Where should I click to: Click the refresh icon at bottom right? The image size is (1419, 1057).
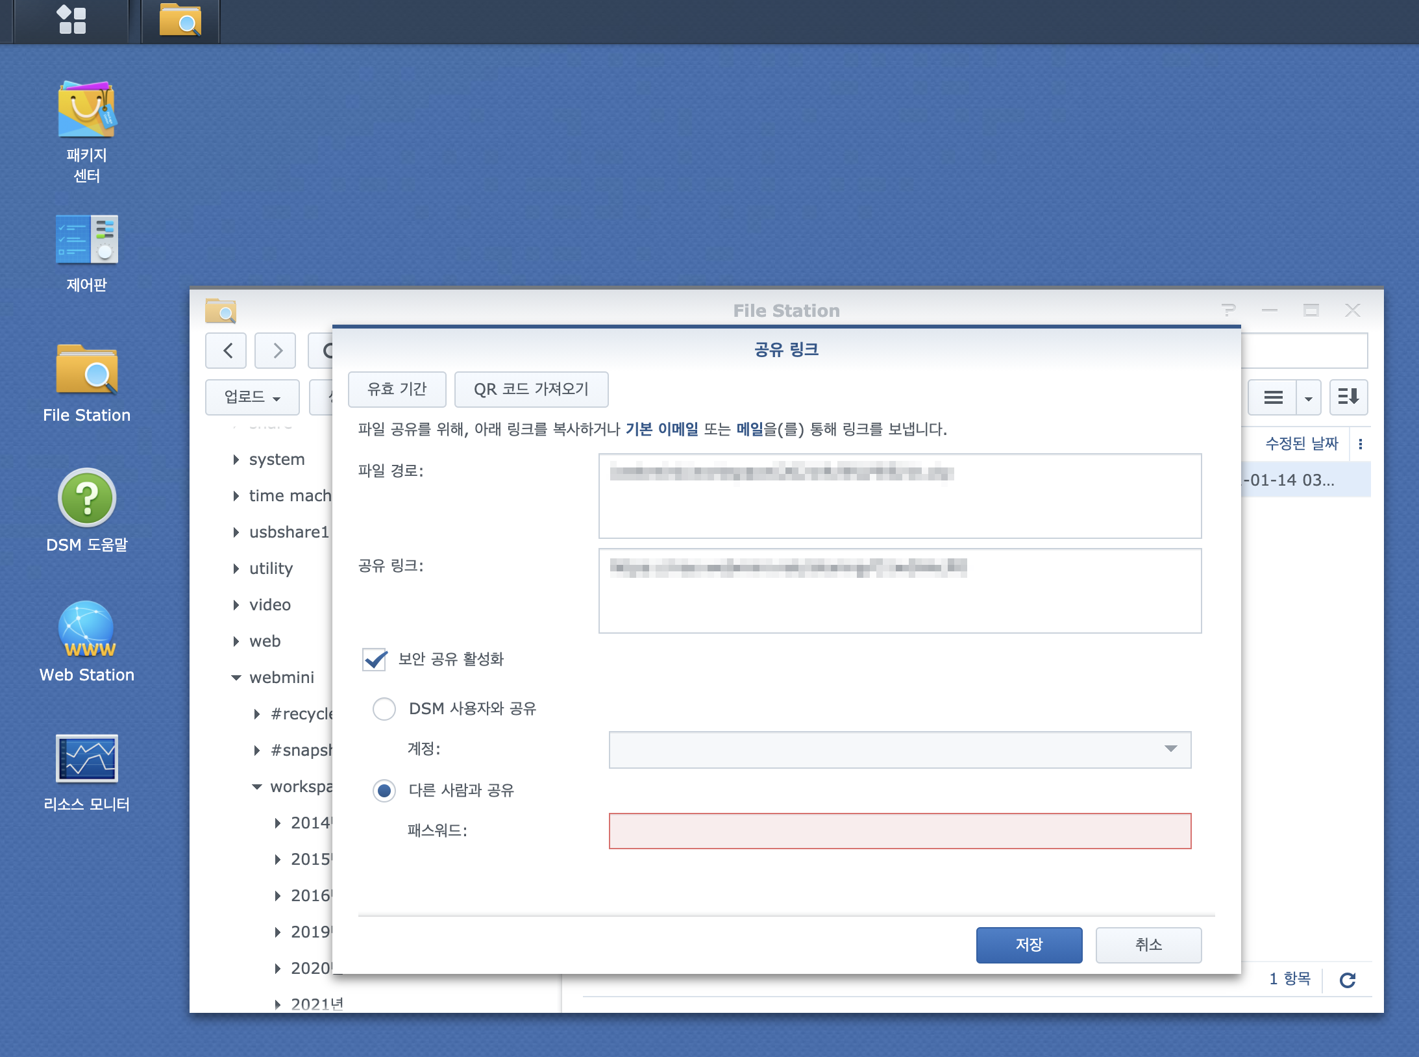1347,980
